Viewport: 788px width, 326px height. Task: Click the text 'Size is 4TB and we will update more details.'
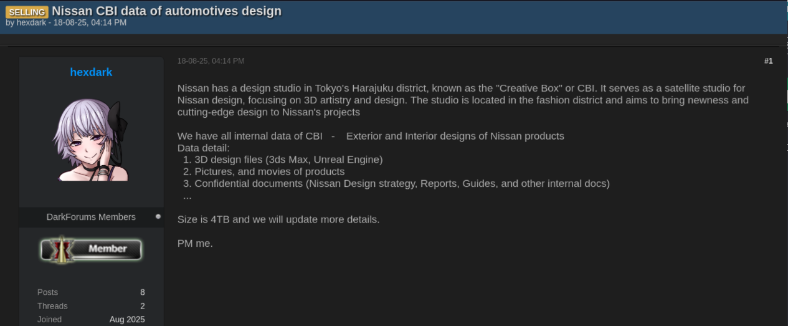(x=278, y=219)
